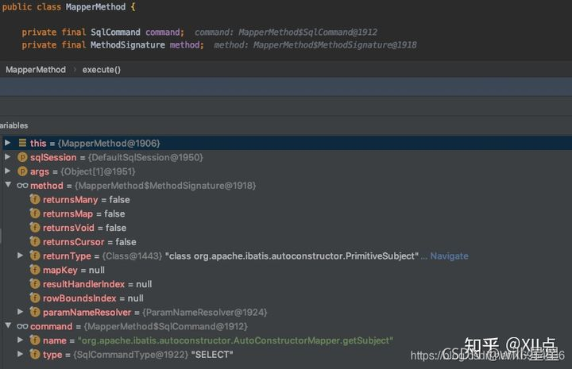Select execute() in the breadcrumb bar
This screenshot has height=369, width=572.
point(102,70)
